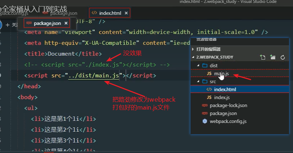The width and height of the screenshot is (293, 153).
Task: Select index.html in the file tree
Action: click(239, 89)
